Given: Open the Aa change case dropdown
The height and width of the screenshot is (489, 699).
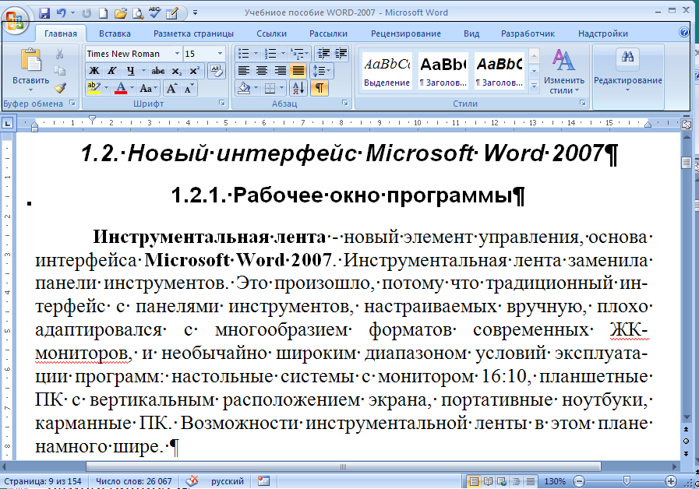Looking at the screenshot, I should tap(148, 88).
